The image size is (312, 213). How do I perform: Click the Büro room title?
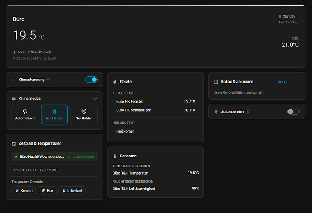(19, 19)
